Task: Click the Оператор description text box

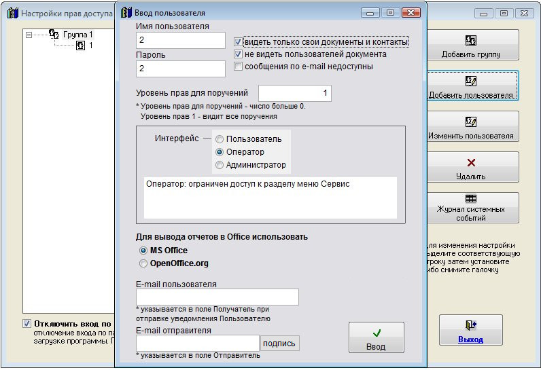Action: 270,198
